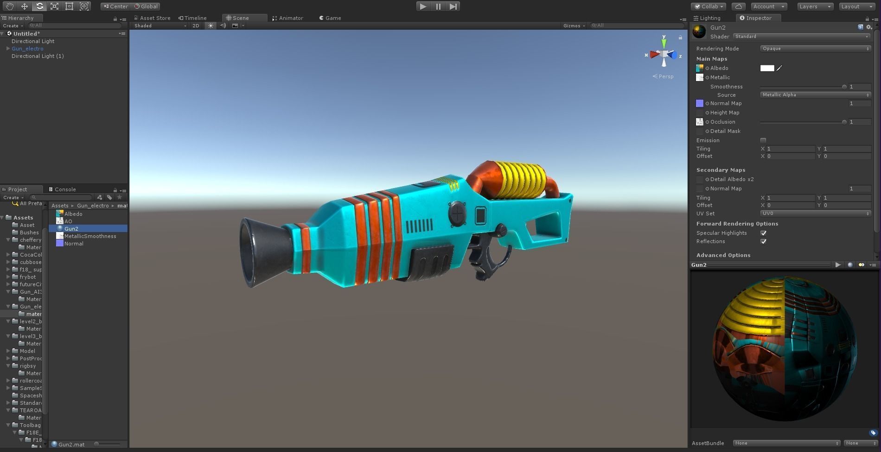Click the Pause button
This screenshot has width=881, height=452.
click(x=438, y=6)
